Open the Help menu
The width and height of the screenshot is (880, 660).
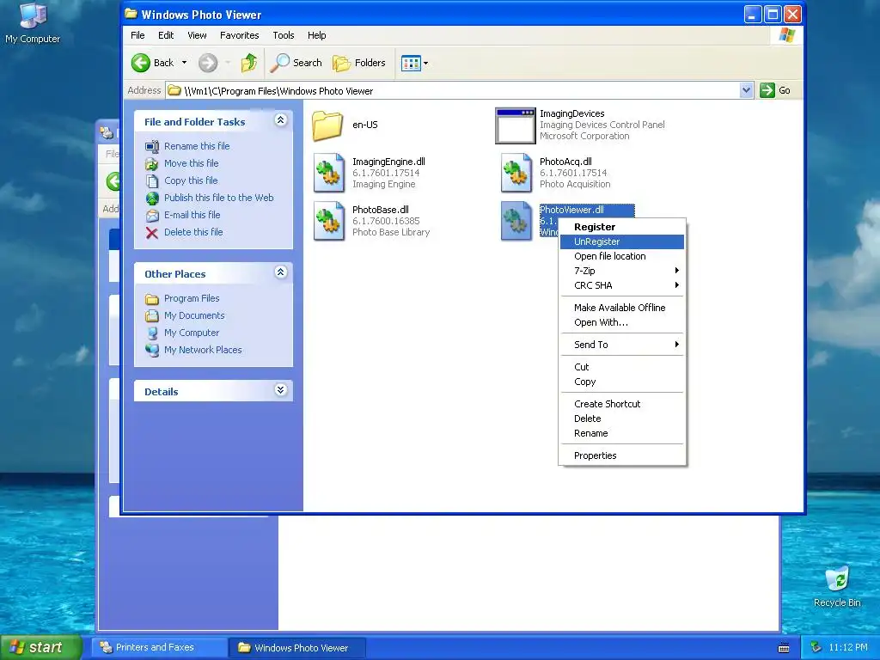(316, 35)
